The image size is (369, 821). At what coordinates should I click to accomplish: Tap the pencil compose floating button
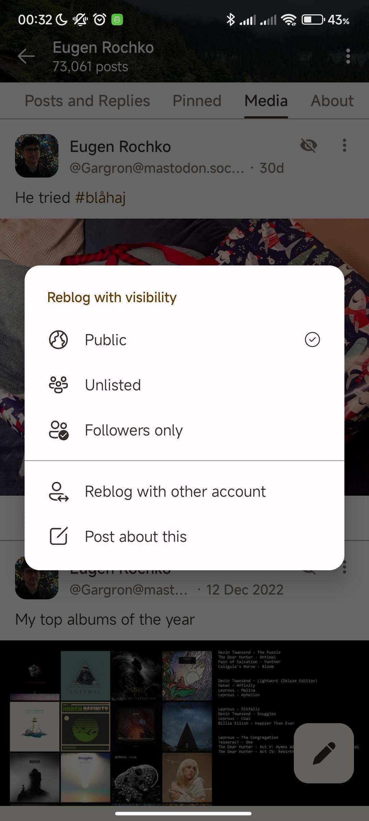tap(324, 753)
